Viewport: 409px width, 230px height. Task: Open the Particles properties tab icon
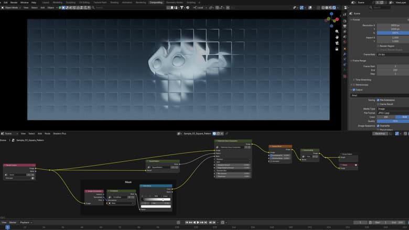point(345,59)
